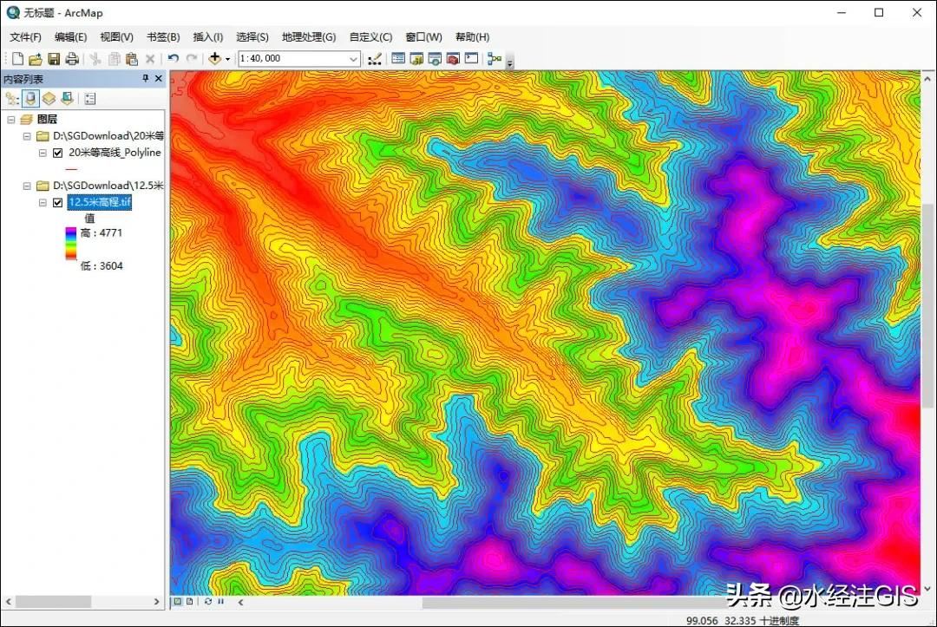
Task: Collapse the 20米等高线_Polyline layer legend
Action: (x=43, y=153)
